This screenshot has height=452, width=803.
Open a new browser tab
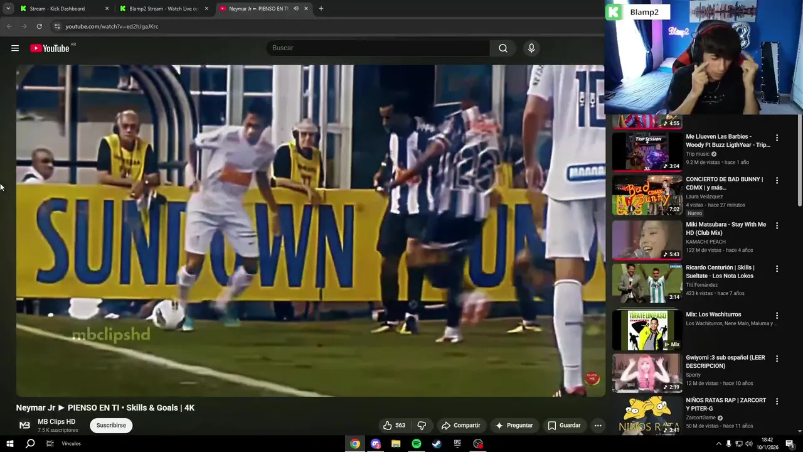click(321, 9)
